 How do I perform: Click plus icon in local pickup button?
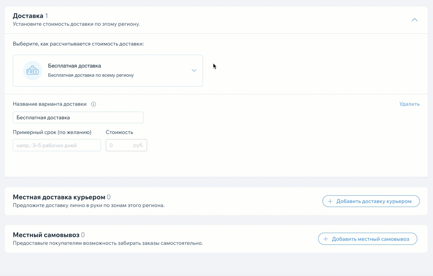pos(325,239)
